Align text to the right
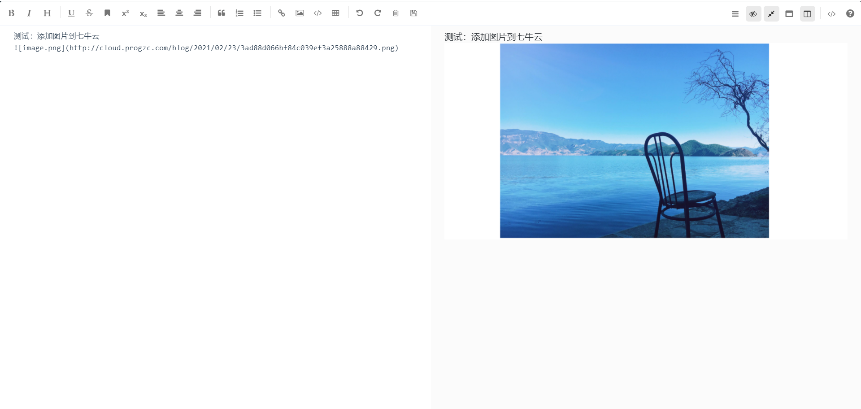 click(x=197, y=13)
